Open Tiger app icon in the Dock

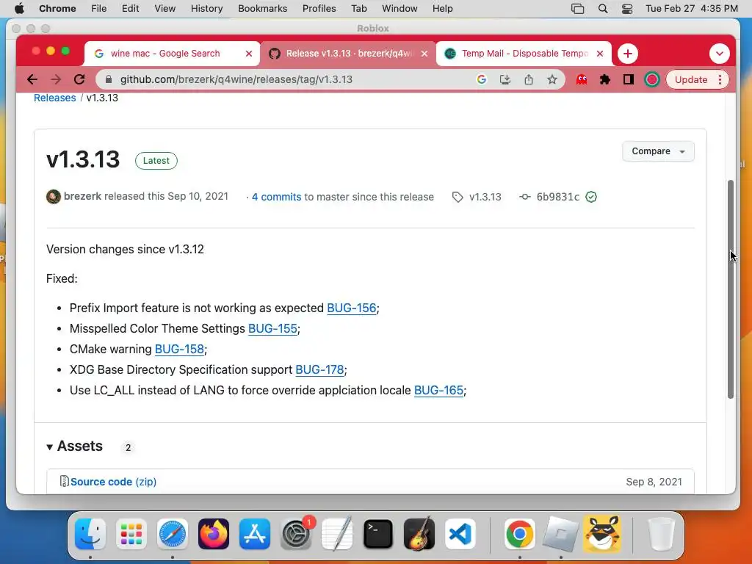click(x=602, y=534)
